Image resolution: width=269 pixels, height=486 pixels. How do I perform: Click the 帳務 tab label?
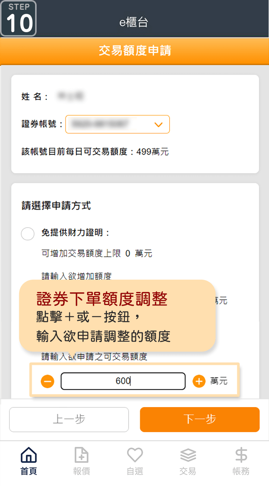click(241, 471)
